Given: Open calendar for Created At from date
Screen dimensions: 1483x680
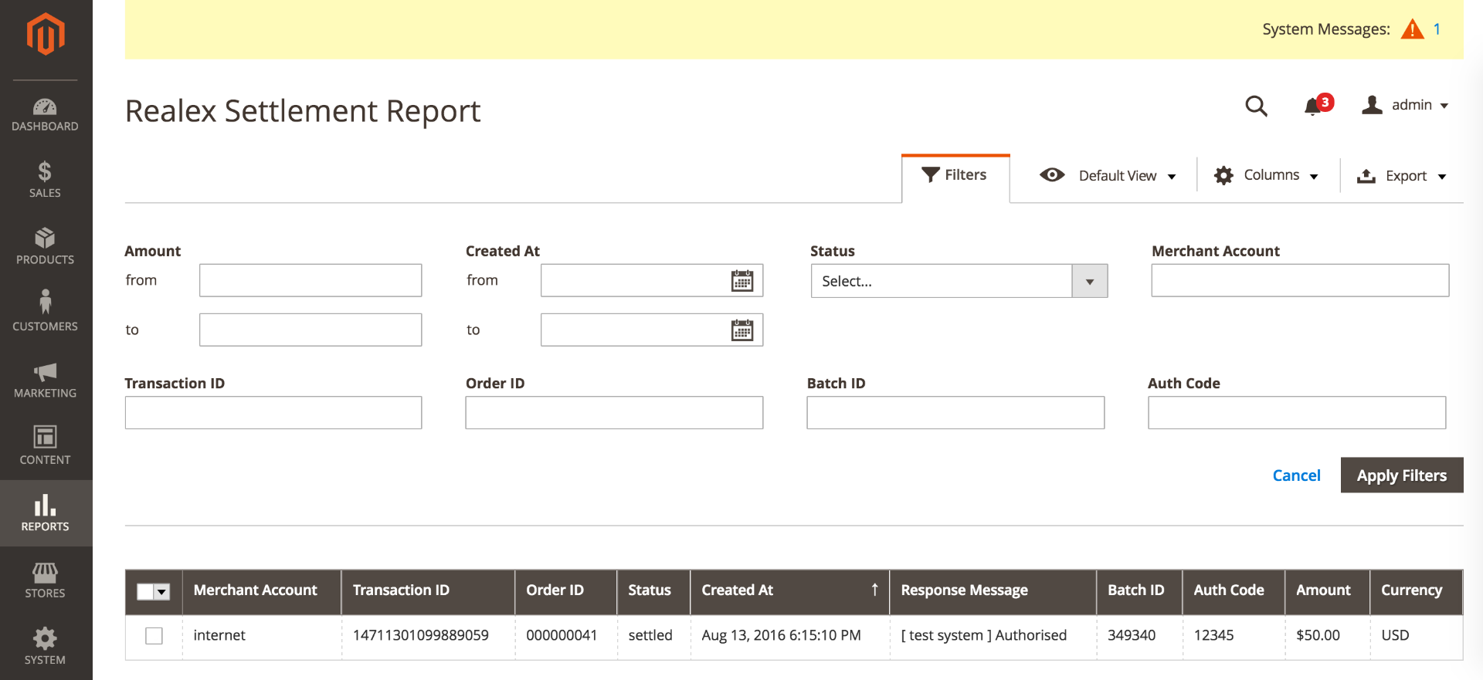Looking at the screenshot, I should (x=742, y=281).
